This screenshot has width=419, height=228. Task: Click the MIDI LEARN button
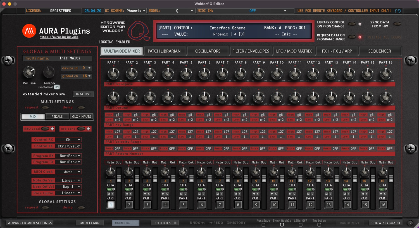tap(90, 223)
